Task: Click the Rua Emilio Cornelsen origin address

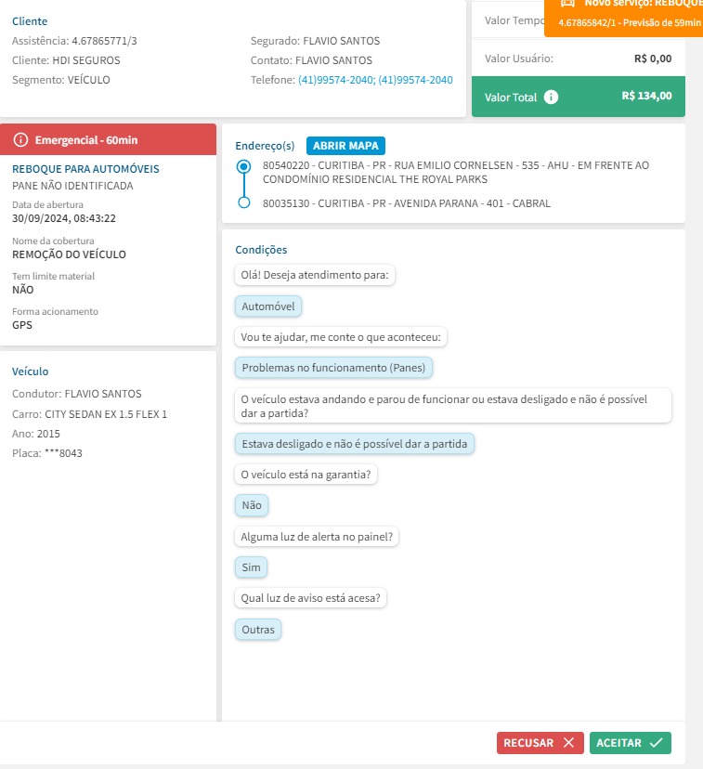Action: coord(456,172)
